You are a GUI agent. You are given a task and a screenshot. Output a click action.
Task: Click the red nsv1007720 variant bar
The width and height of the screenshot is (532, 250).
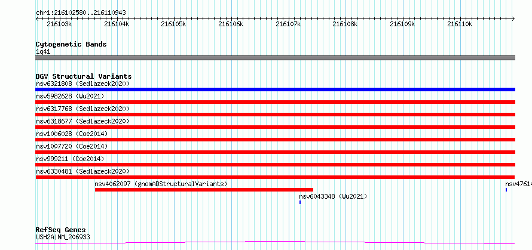(275, 152)
